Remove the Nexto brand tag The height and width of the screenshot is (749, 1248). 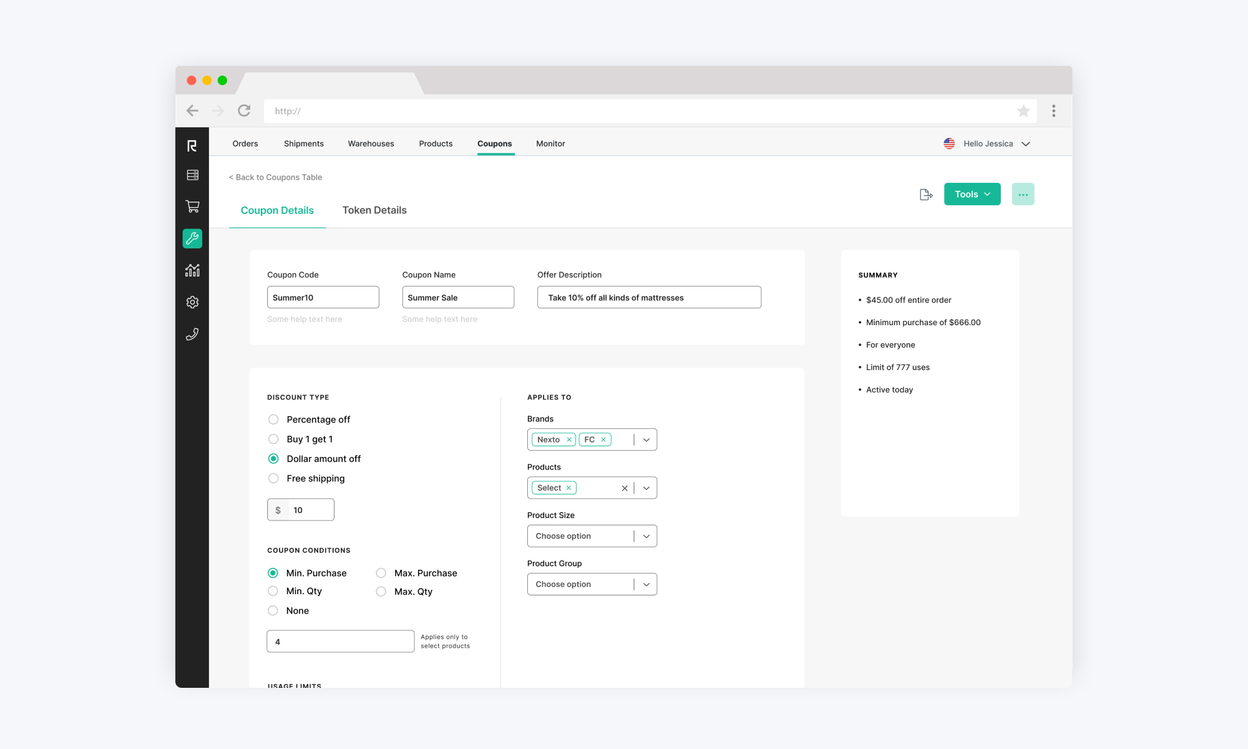click(569, 439)
